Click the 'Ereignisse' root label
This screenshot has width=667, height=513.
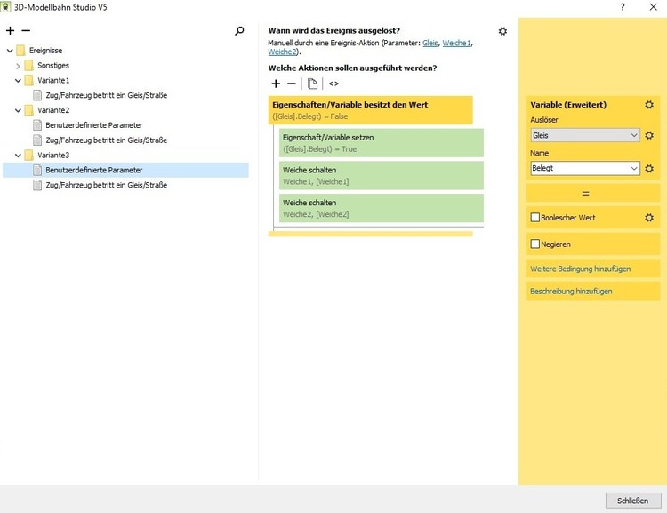(45, 51)
